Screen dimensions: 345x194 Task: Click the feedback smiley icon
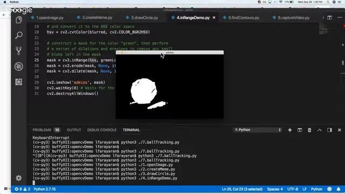click(x=329, y=189)
